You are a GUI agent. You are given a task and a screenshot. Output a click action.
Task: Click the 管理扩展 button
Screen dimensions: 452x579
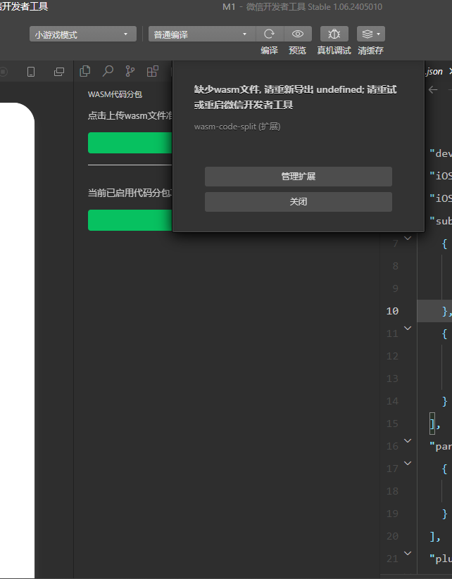click(x=299, y=177)
